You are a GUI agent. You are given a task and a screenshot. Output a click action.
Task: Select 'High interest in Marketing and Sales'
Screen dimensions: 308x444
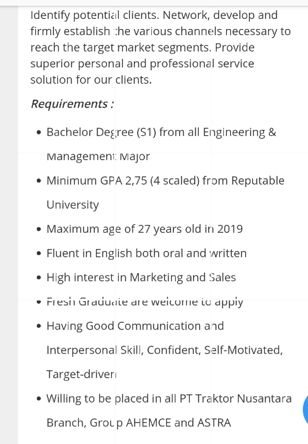coord(141,277)
